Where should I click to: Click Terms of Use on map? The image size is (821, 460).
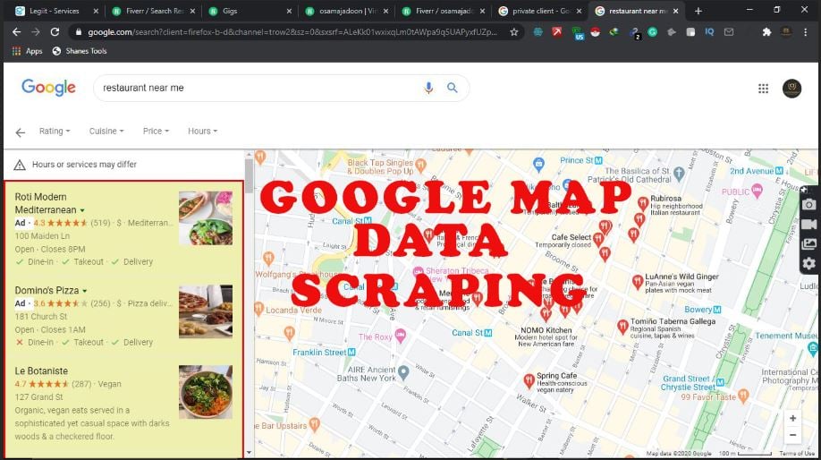click(797, 453)
